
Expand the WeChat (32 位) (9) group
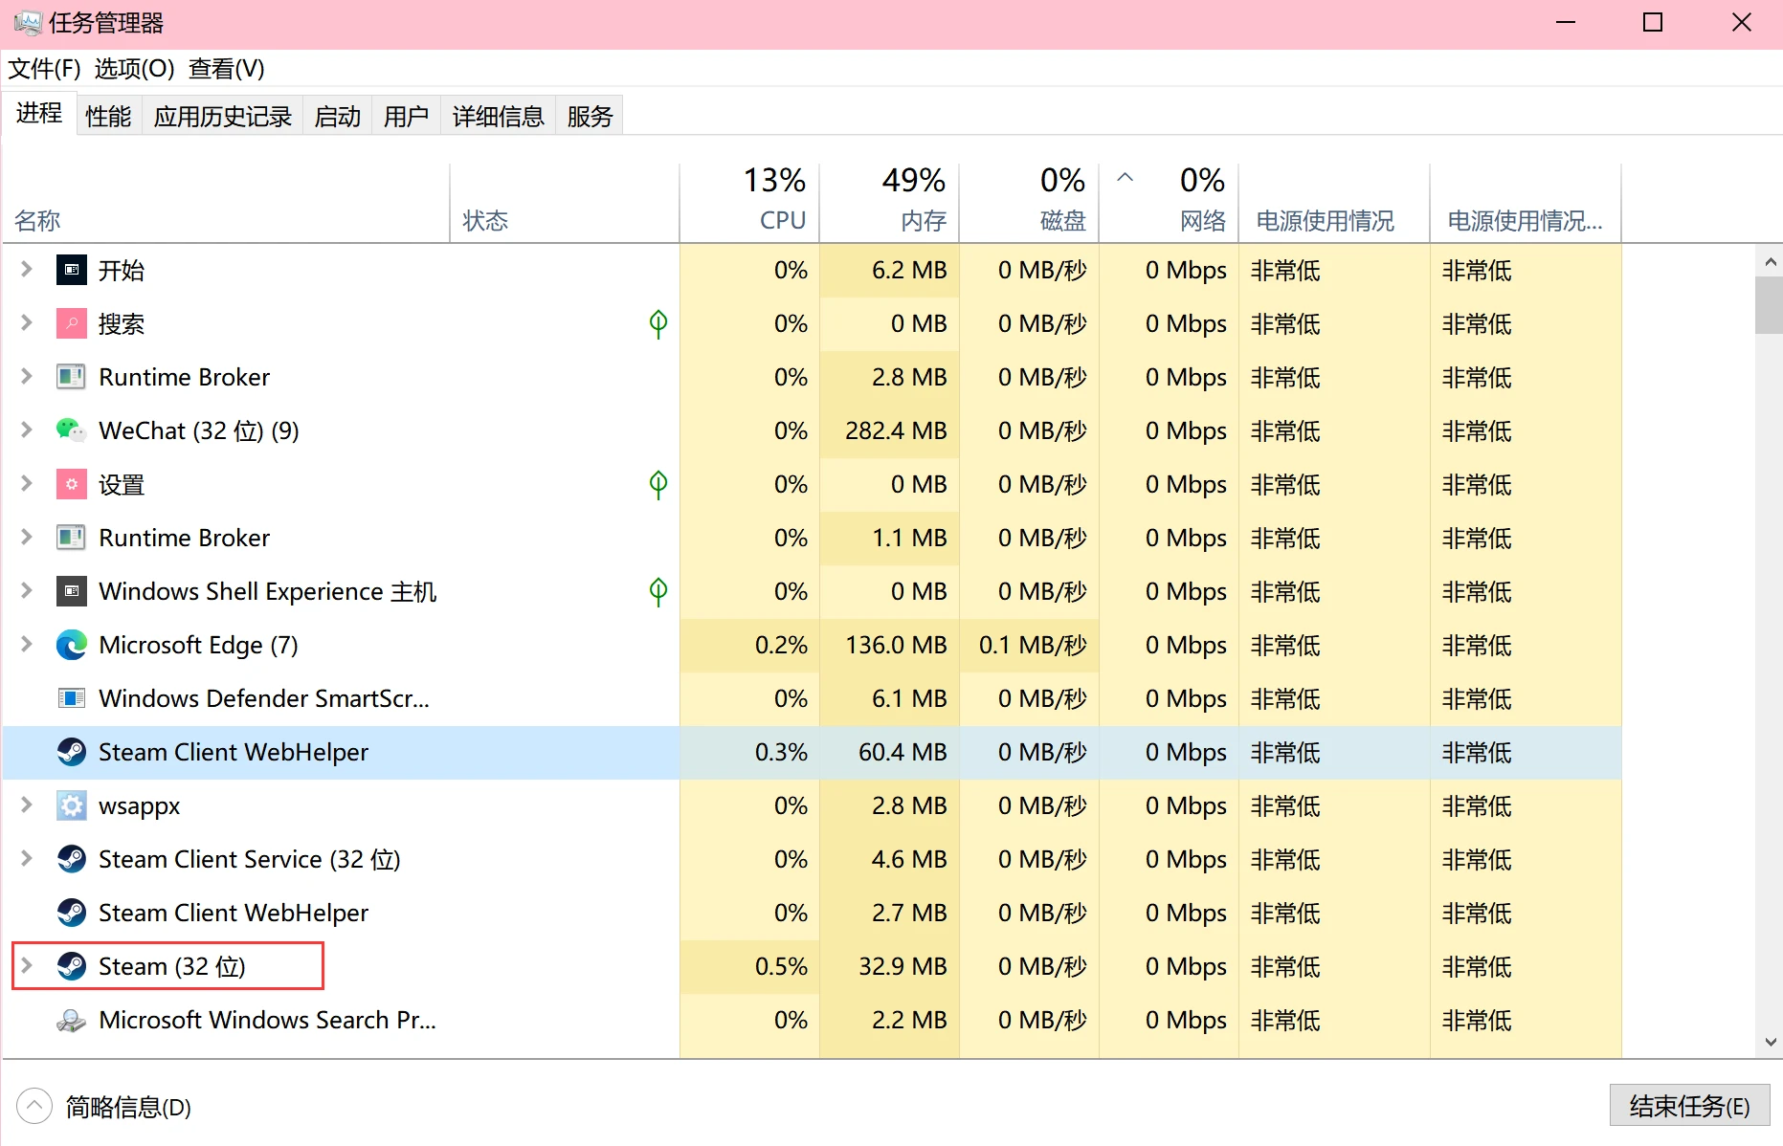pos(27,431)
